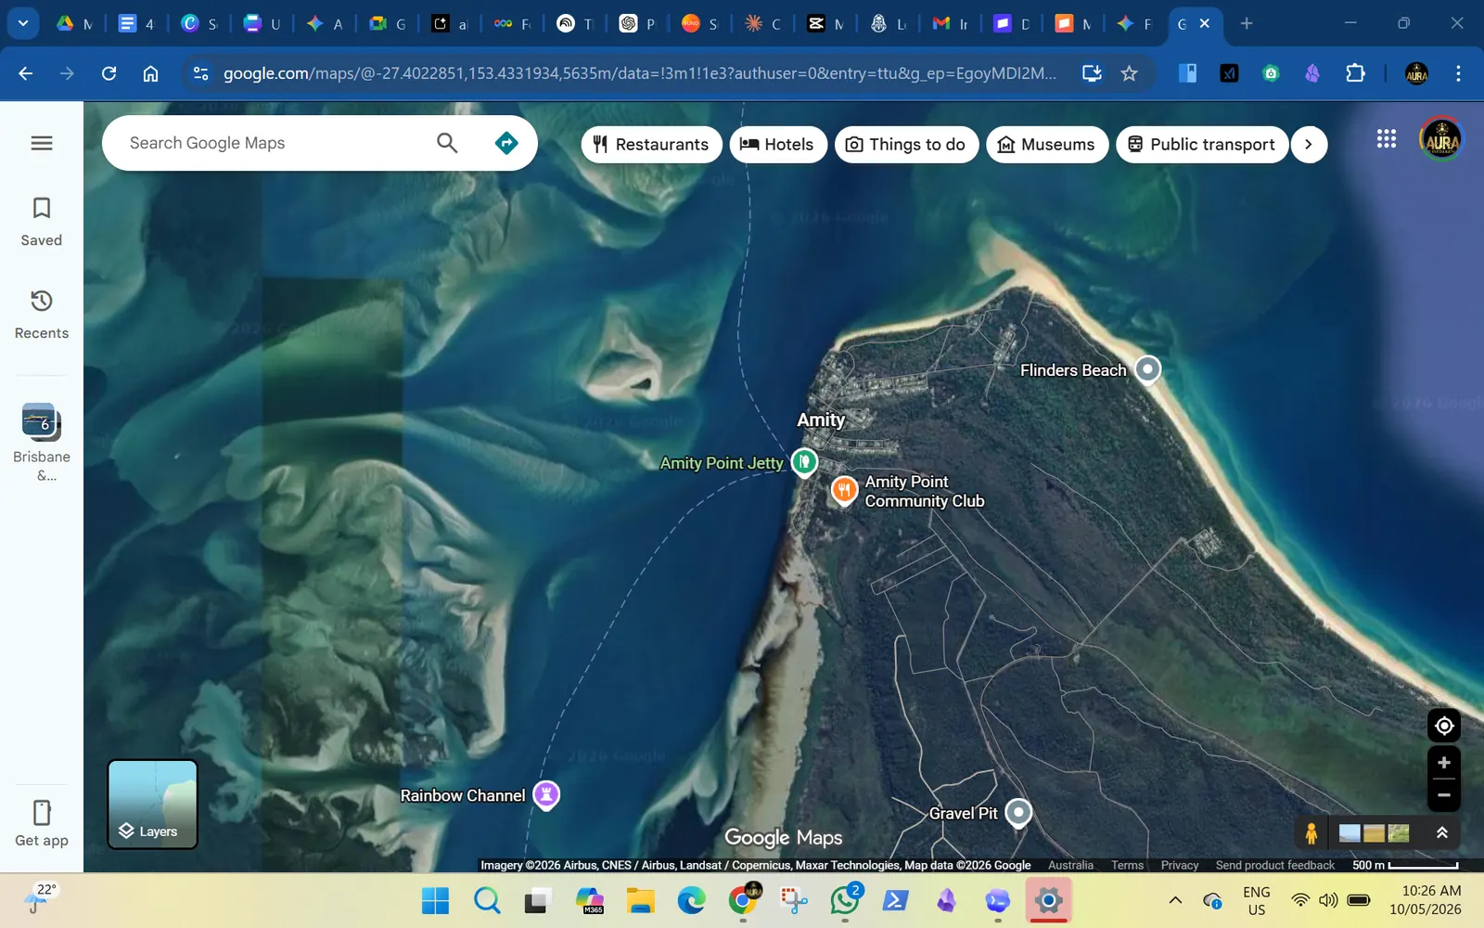Open the green foliage imagery thumbnail
The image size is (1484, 928).
point(1398,833)
